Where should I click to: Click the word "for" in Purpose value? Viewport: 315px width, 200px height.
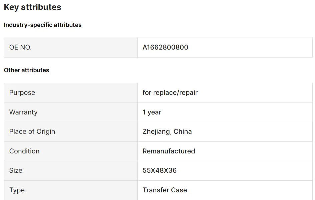(147, 93)
